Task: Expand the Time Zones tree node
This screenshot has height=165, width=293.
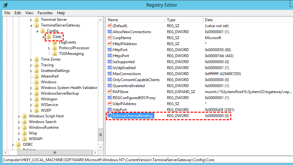Action: [31, 60]
